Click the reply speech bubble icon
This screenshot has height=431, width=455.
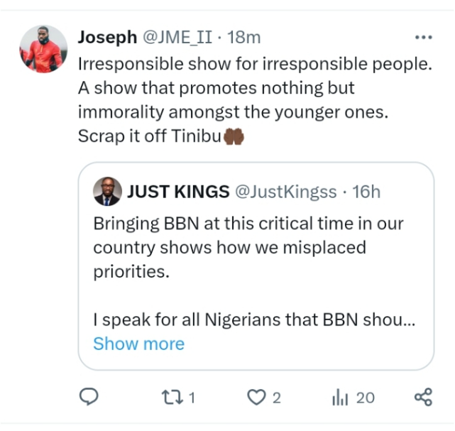pyautogui.click(x=87, y=397)
